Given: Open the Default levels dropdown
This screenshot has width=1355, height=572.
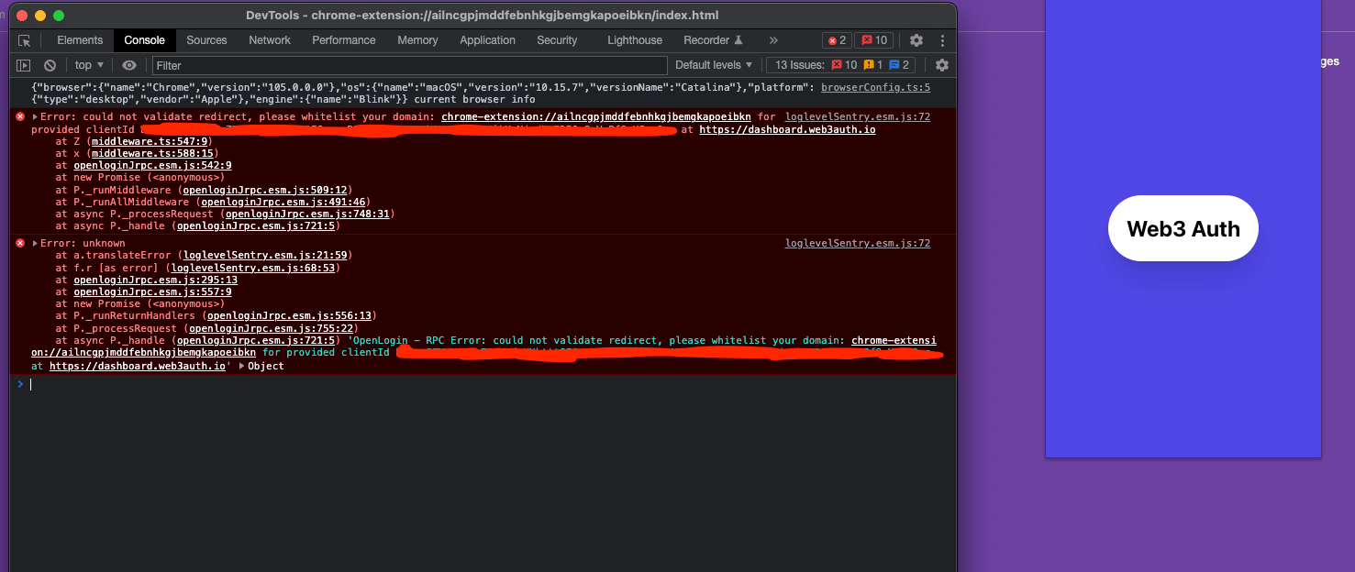Looking at the screenshot, I should [x=714, y=65].
